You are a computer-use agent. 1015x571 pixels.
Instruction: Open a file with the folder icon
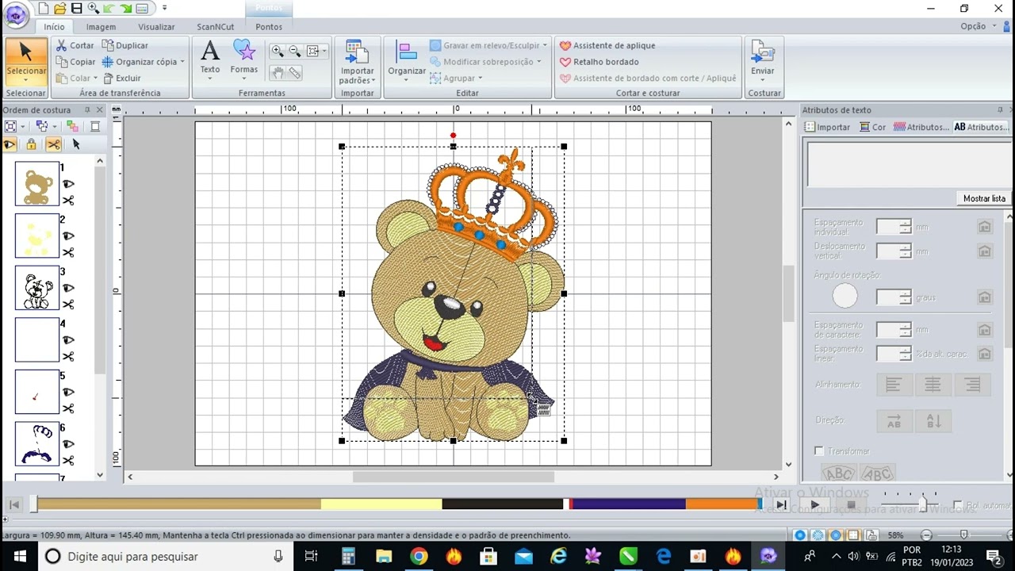coord(59,8)
